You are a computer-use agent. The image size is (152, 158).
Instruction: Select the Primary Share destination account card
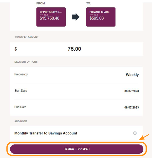[101, 17]
